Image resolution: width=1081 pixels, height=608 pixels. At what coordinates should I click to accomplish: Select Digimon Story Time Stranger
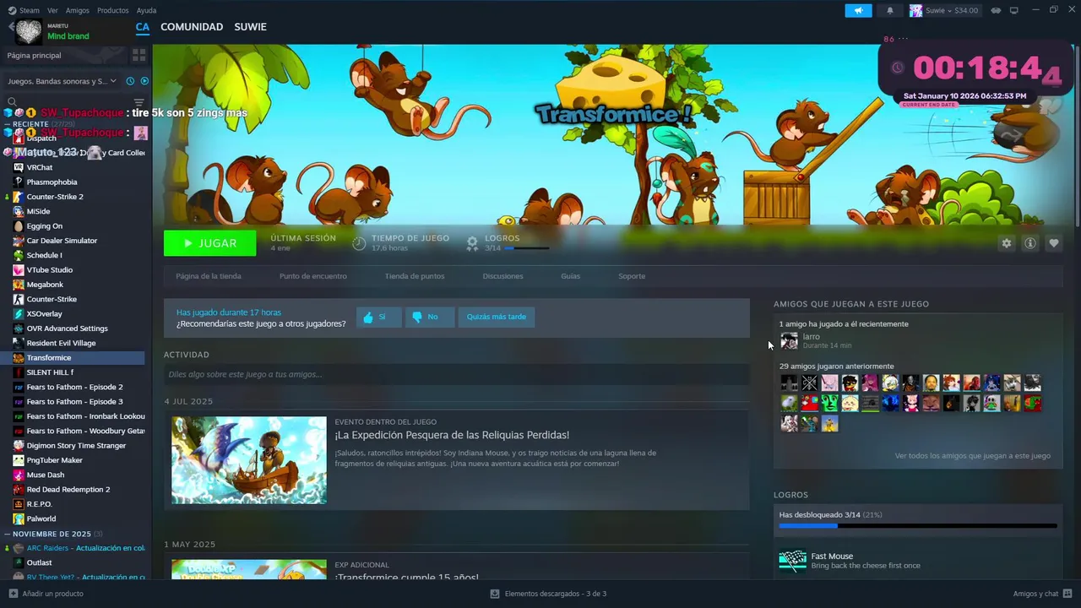click(x=76, y=445)
